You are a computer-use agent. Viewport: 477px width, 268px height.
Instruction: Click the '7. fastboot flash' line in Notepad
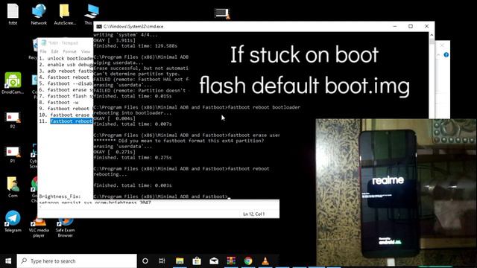(x=66, y=96)
